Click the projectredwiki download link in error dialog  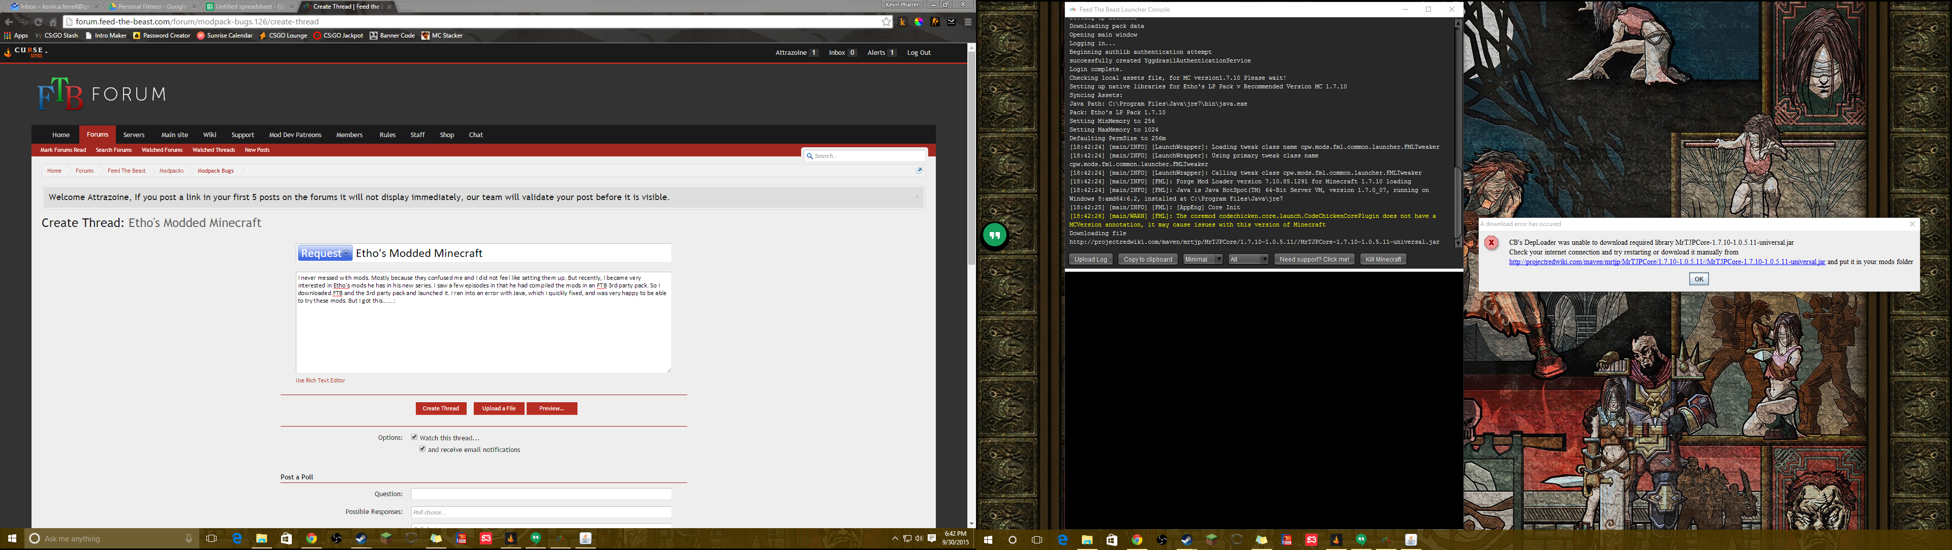pos(1666,262)
